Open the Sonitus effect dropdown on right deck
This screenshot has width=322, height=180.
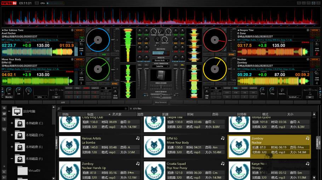[294, 97]
